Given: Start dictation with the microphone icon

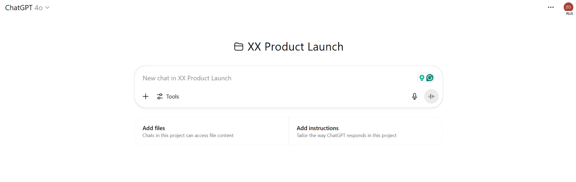Looking at the screenshot, I should coord(415,96).
